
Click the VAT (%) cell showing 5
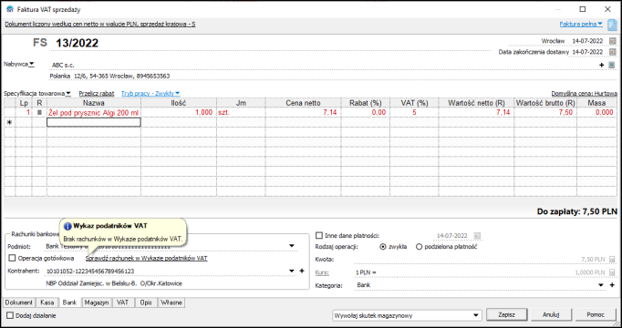[414, 112]
